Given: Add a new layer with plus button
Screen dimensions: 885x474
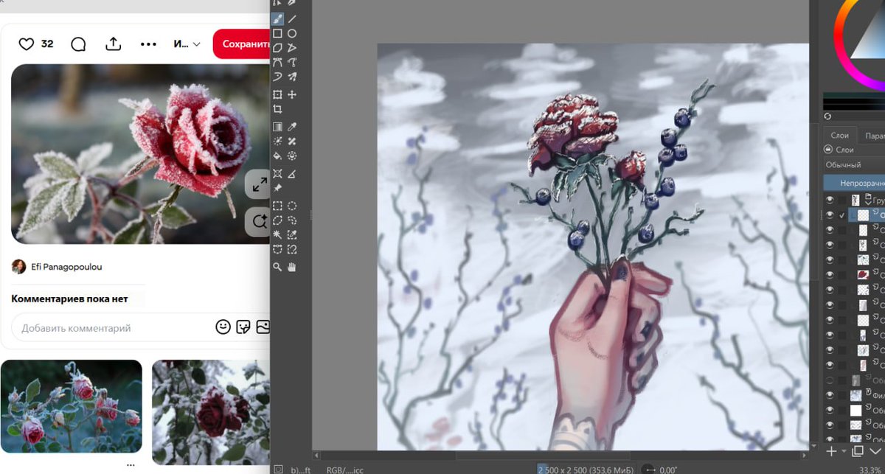Looking at the screenshot, I should [x=831, y=450].
